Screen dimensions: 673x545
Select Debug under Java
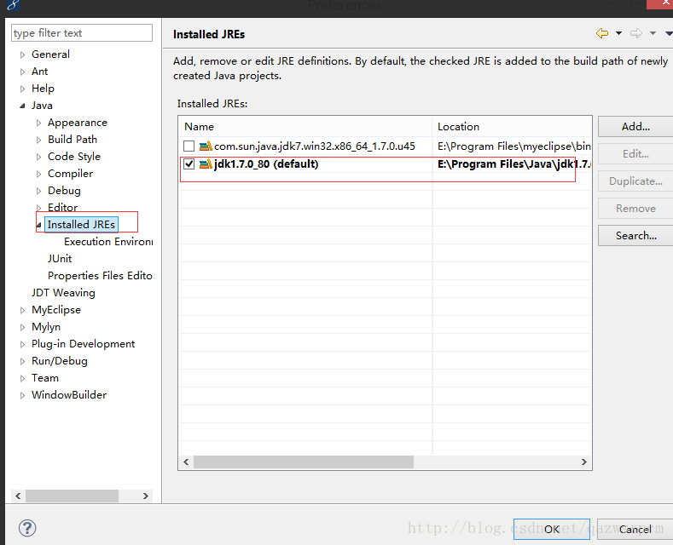pyautogui.click(x=64, y=191)
